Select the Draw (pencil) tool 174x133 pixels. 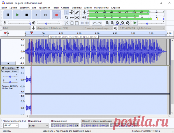[77, 12]
